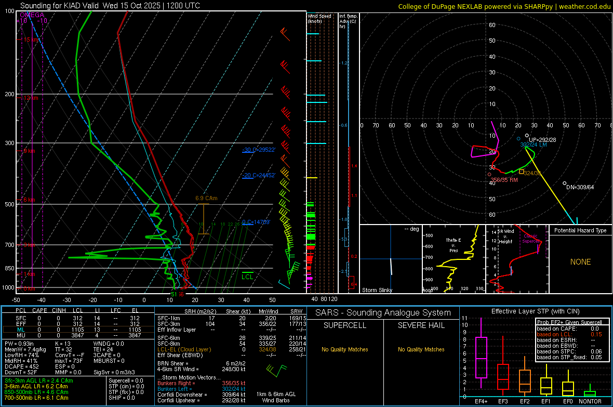613x407 pixels.
Task: Click the weather.cod.edu NEXLAB credit text
Action: click(x=504, y=6)
